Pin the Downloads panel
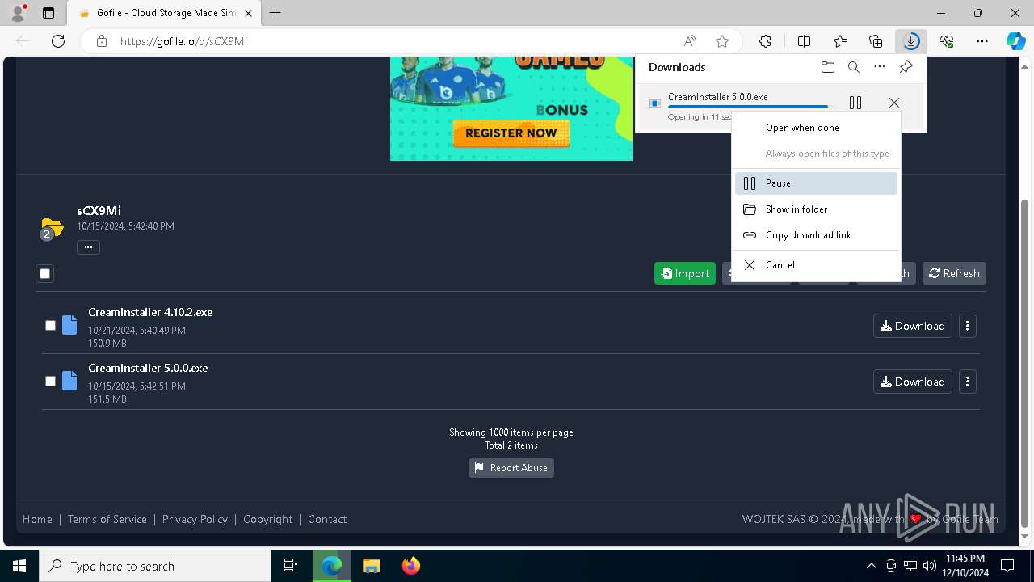Image resolution: width=1034 pixels, height=582 pixels. [906, 67]
